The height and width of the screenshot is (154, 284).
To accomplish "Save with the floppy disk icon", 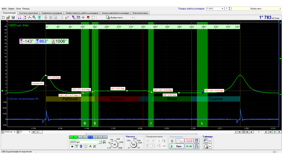I will tap(13, 18).
